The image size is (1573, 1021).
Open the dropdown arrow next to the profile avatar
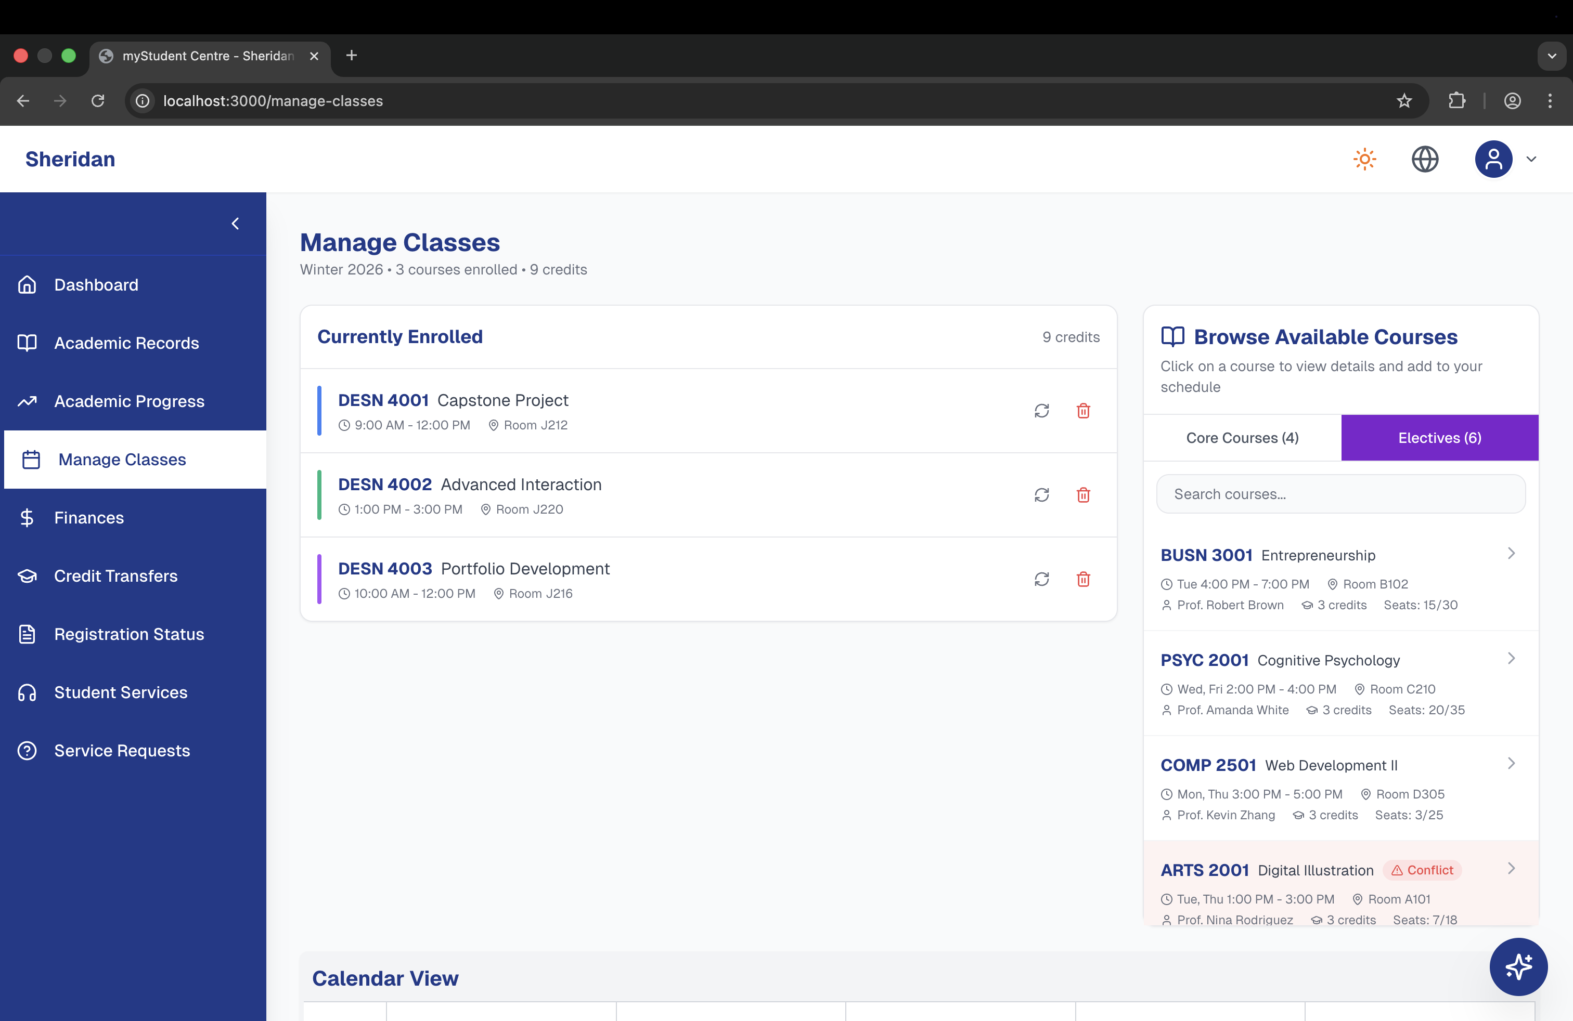[1531, 159]
